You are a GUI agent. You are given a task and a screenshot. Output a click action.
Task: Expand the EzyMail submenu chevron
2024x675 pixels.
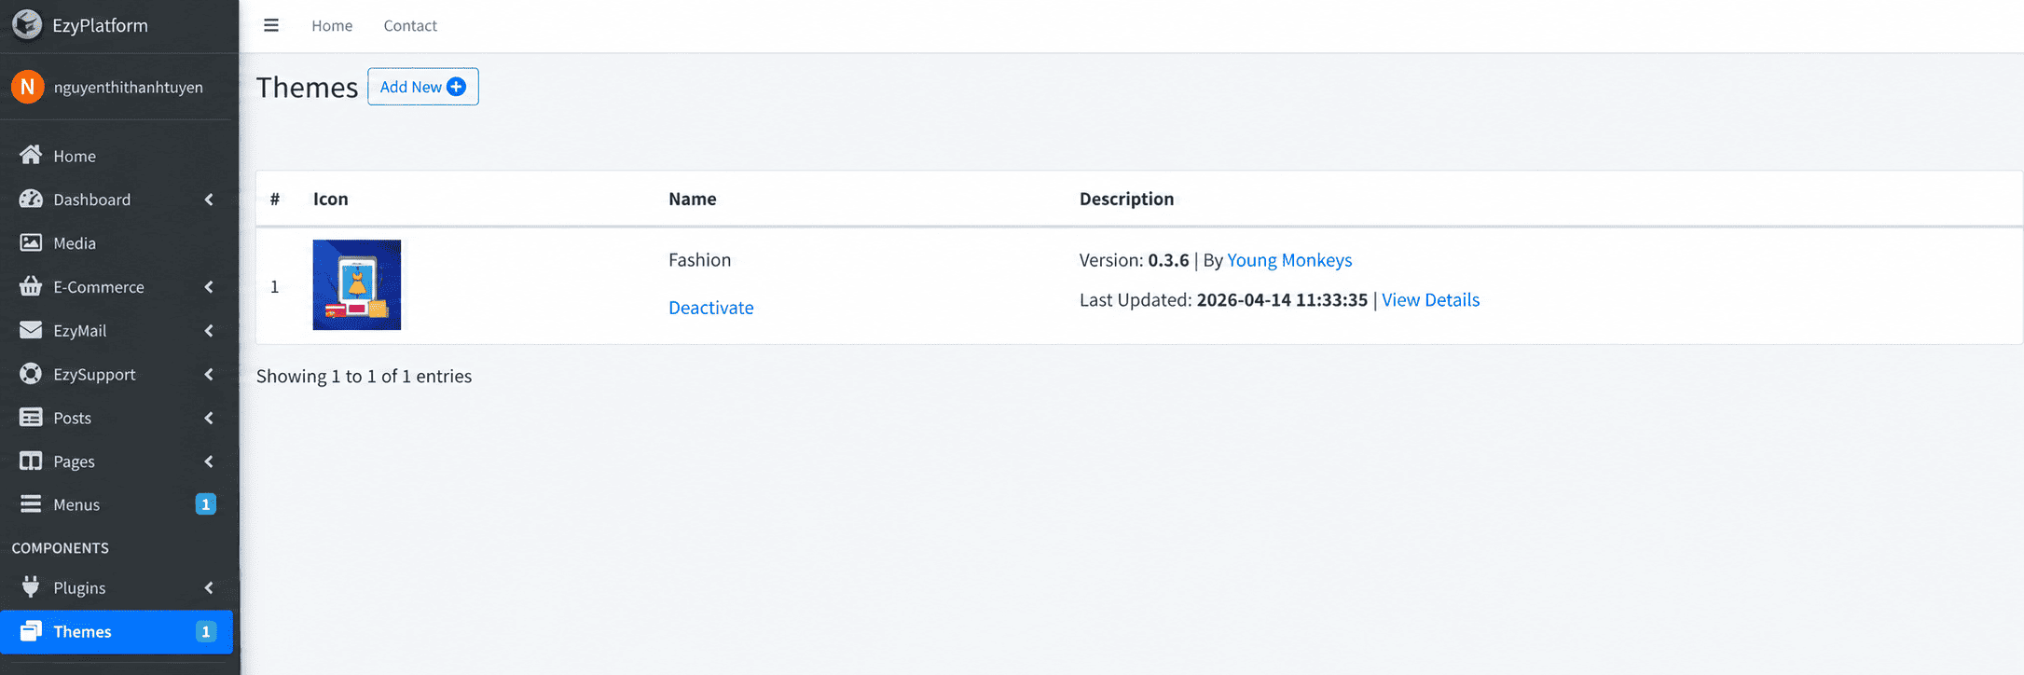(209, 331)
